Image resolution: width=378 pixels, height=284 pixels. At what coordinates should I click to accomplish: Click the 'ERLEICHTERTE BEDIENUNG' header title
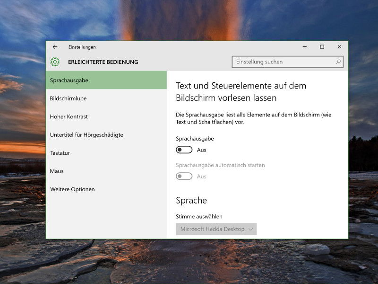(x=103, y=62)
